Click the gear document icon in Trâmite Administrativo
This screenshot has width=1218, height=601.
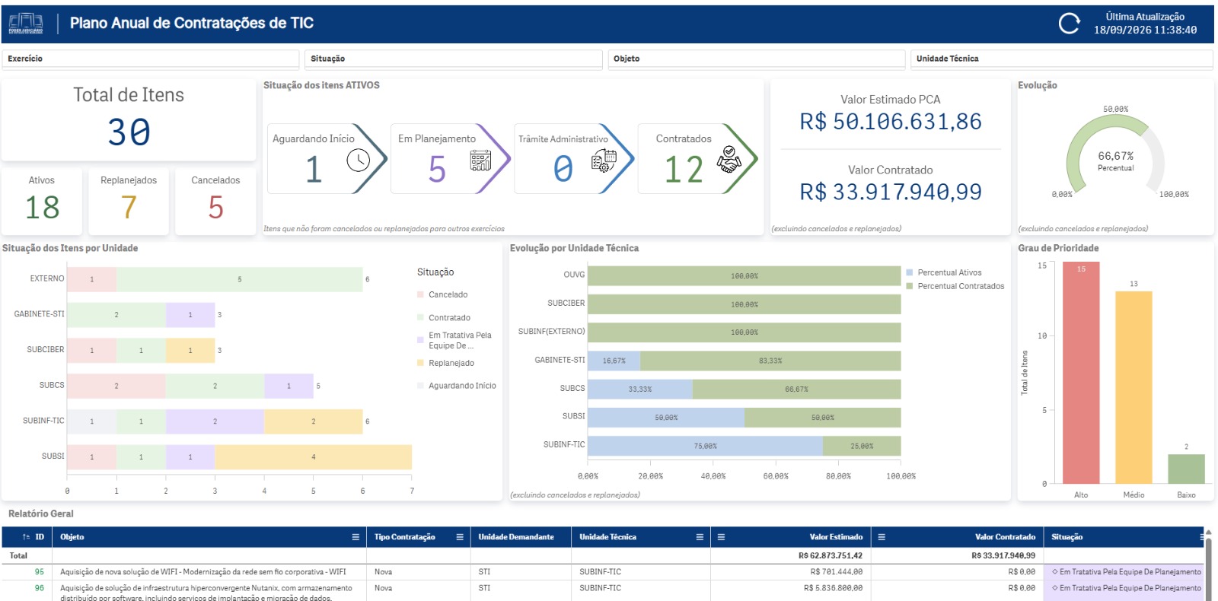(604, 160)
